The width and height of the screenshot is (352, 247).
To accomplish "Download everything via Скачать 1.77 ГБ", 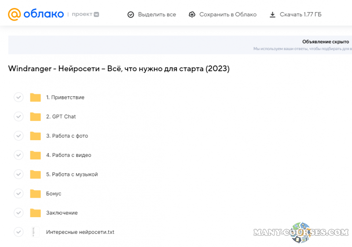I will (x=296, y=15).
